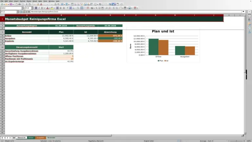Open the Borders dropdown arrow
This screenshot has height=142, width=252.
(123, 8)
